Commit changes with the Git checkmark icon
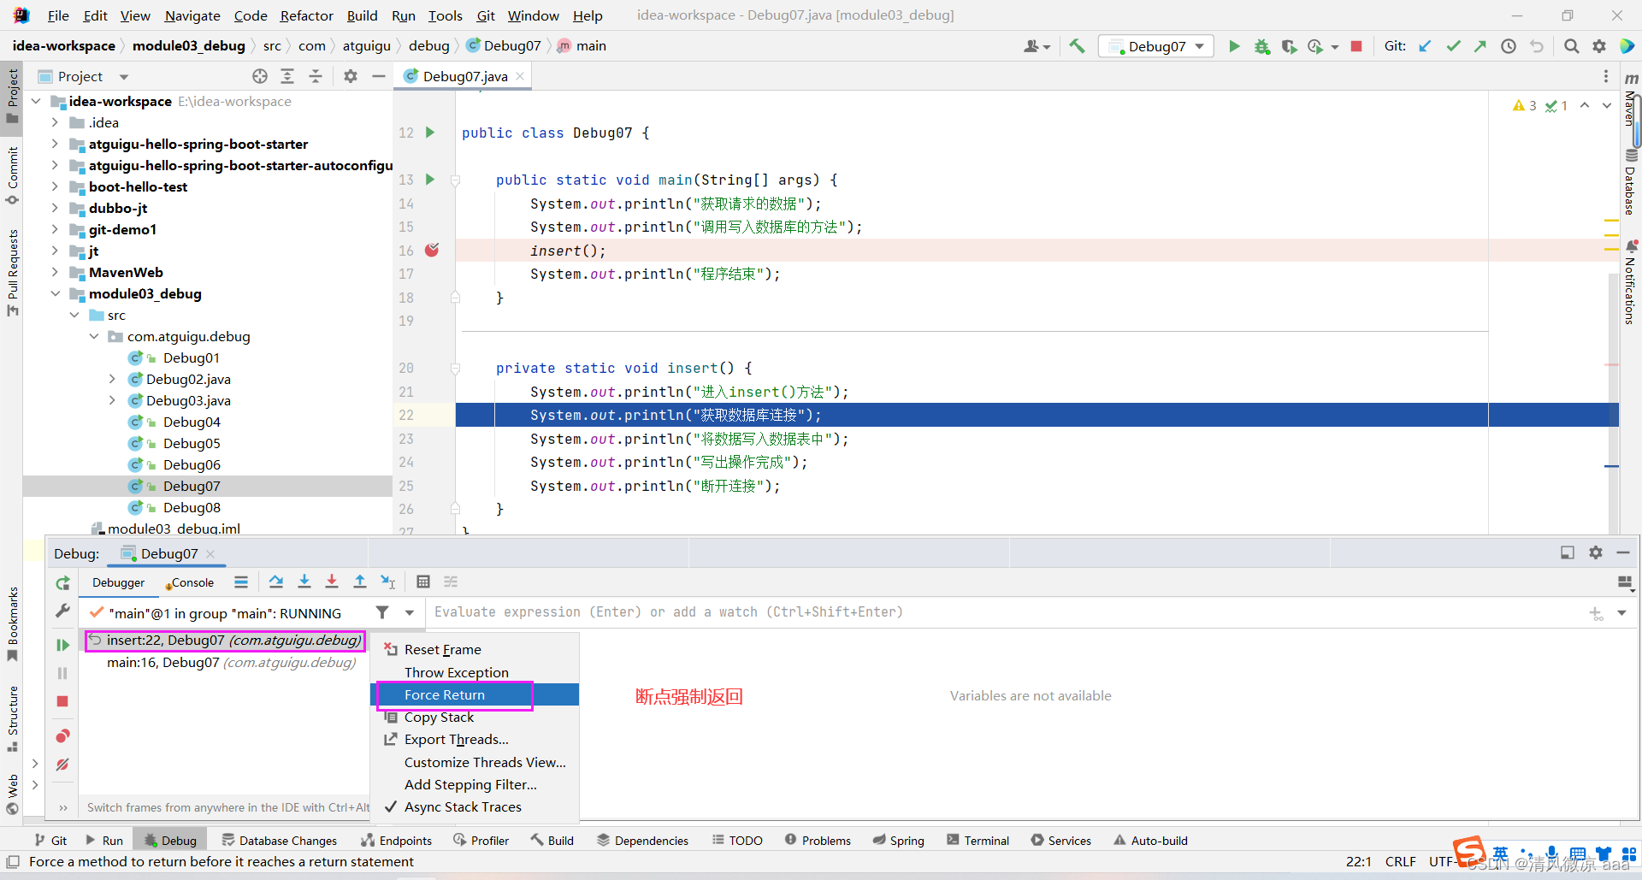 [x=1453, y=46]
